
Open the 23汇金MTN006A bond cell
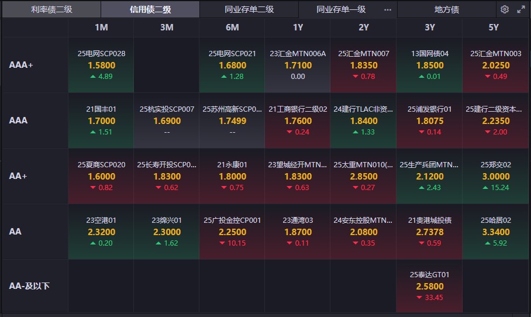coord(298,65)
